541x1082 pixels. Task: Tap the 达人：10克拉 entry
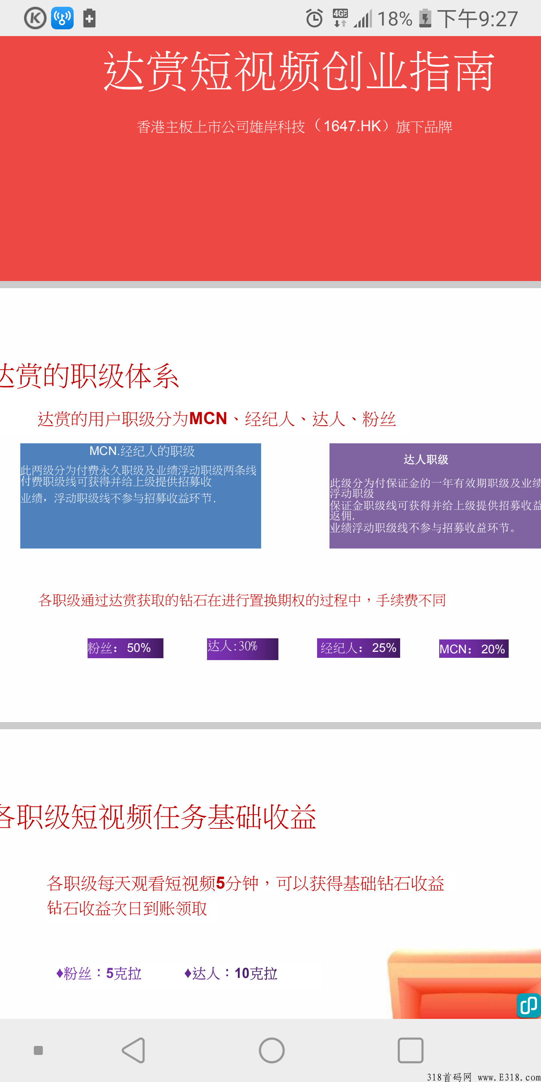[x=231, y=973]
